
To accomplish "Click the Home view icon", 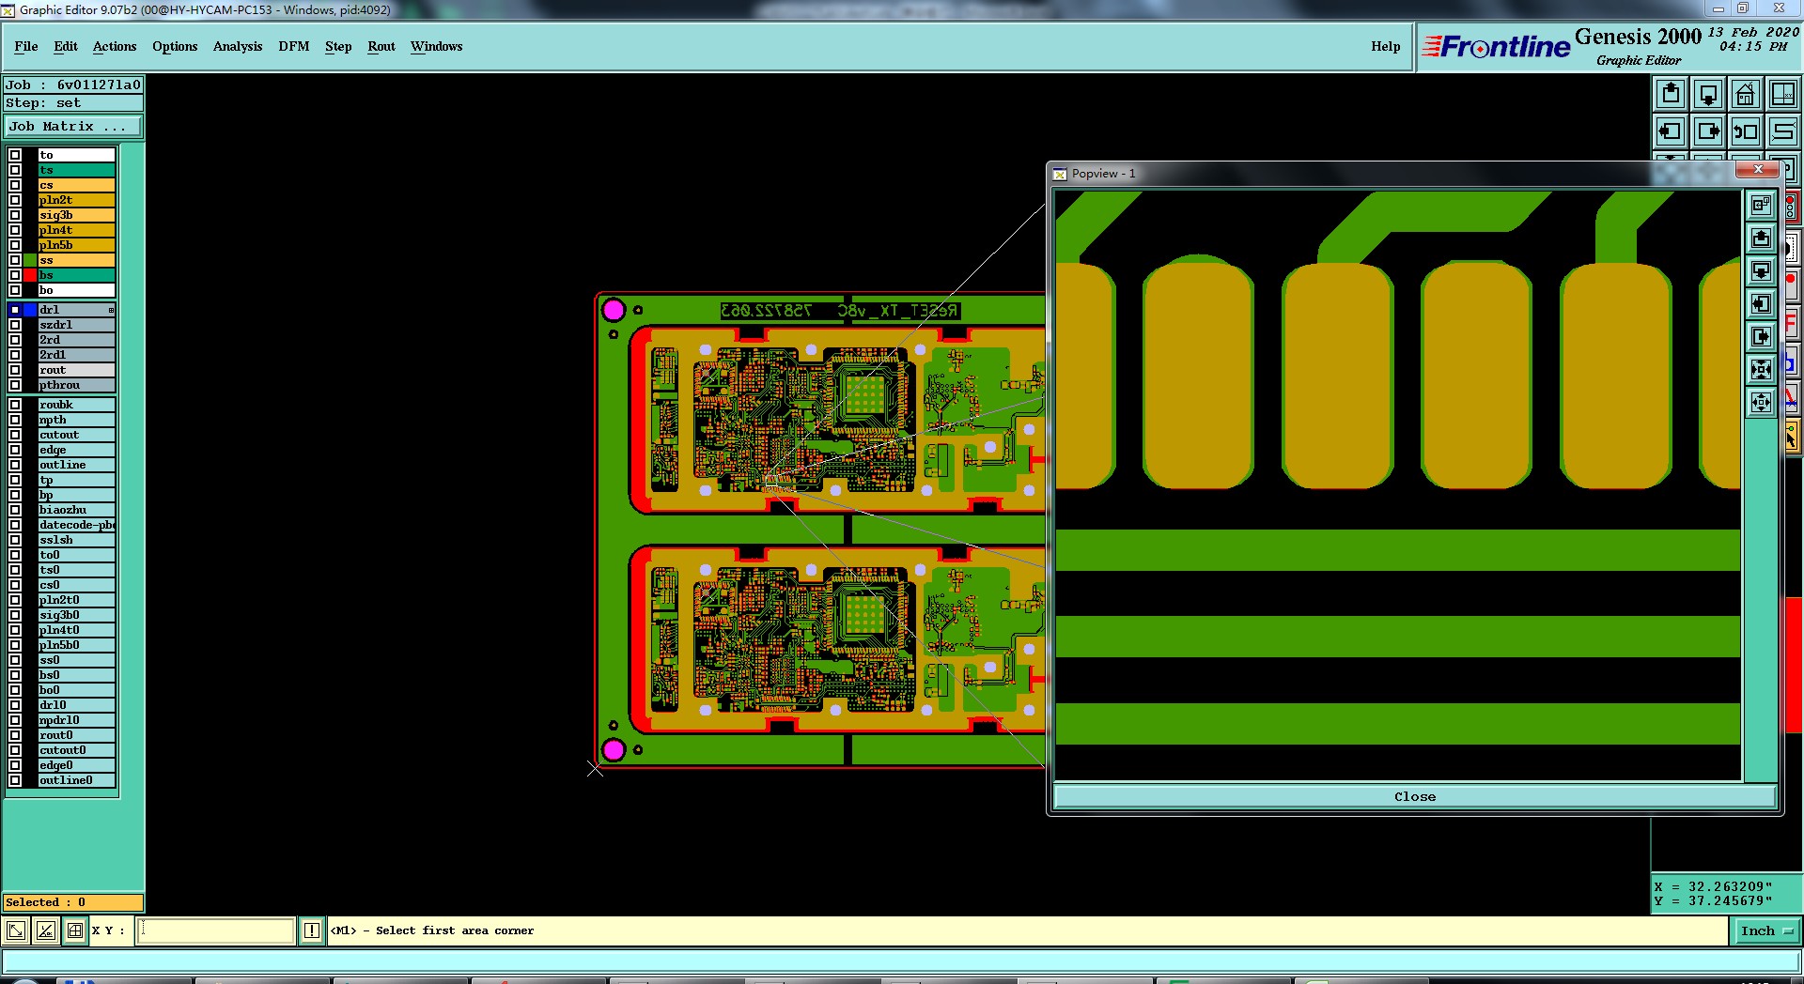I will 1745,94.
